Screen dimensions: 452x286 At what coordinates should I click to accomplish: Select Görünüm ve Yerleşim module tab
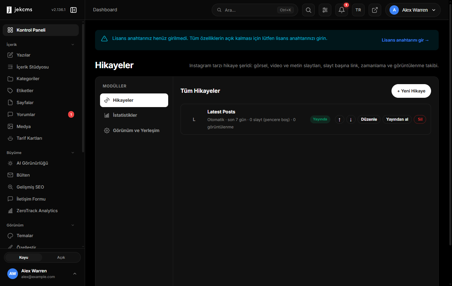point(134,130)
